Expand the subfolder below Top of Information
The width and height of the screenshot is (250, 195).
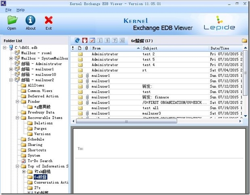point(24,172)
